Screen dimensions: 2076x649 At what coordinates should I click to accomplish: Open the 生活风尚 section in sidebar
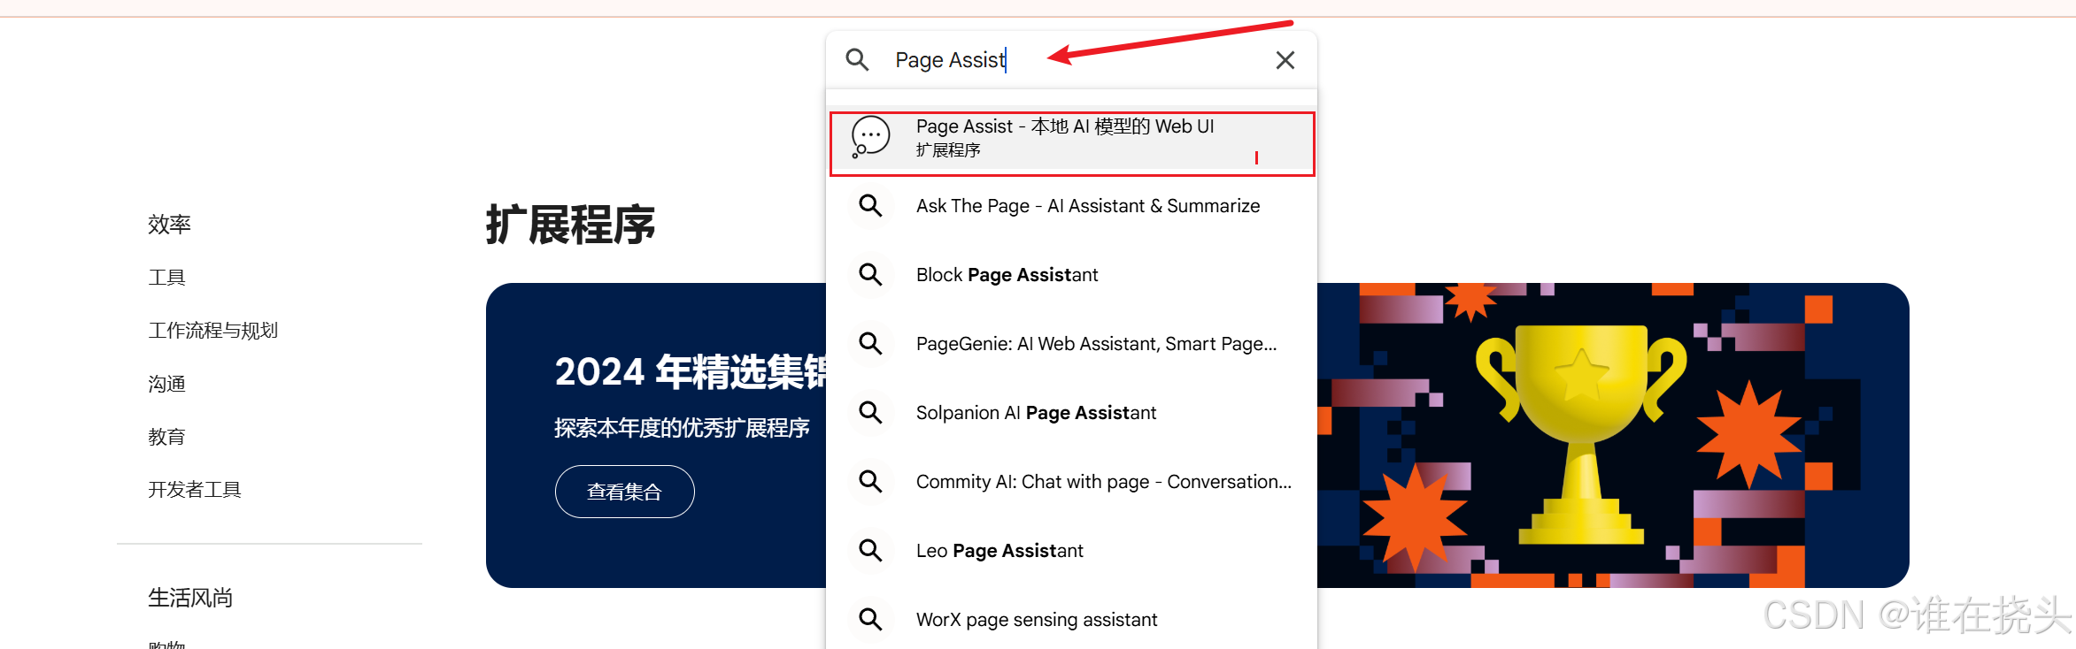point(189,598)
